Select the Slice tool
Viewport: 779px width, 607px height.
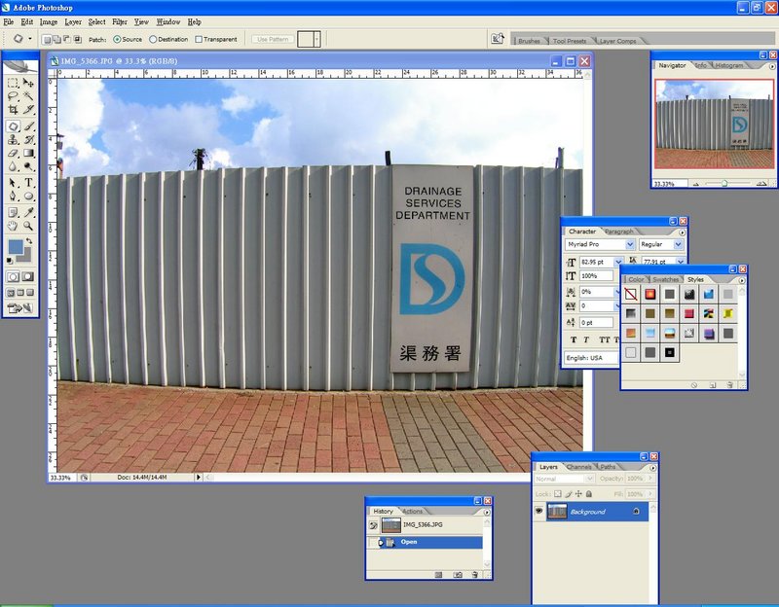pos(28,109)
